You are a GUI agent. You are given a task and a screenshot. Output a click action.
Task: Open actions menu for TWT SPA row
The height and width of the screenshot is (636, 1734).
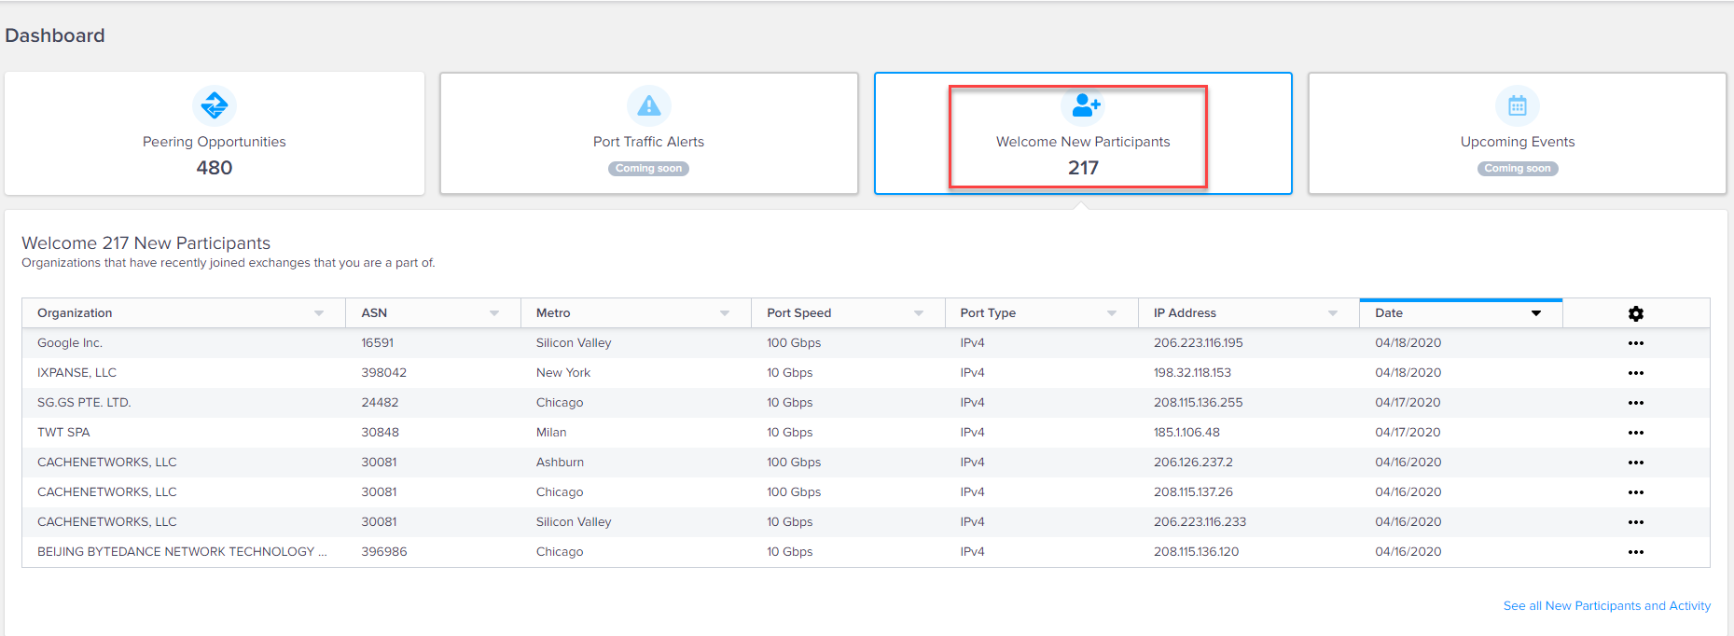coord(1636,433)
